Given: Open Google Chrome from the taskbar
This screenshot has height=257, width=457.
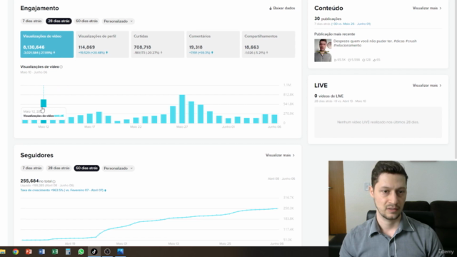Looking at the screenshot, I should (16, 252).
